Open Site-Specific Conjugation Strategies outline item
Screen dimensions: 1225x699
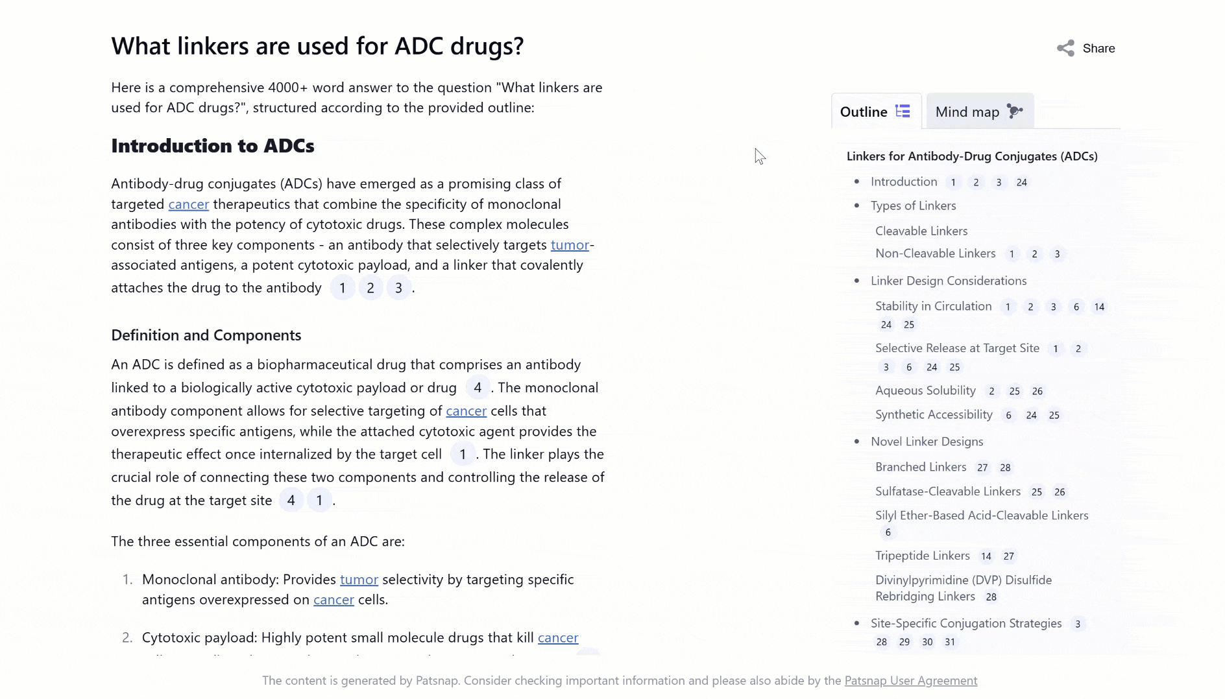tap(965, 623)
